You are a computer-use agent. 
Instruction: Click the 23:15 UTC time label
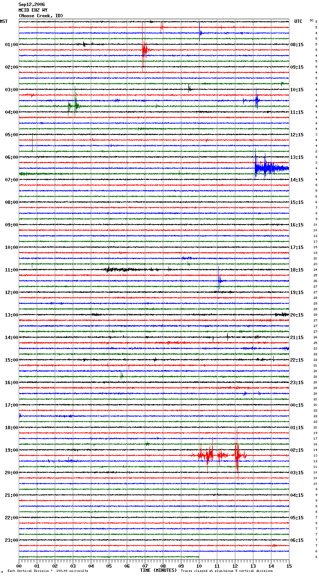coord(297,383)
